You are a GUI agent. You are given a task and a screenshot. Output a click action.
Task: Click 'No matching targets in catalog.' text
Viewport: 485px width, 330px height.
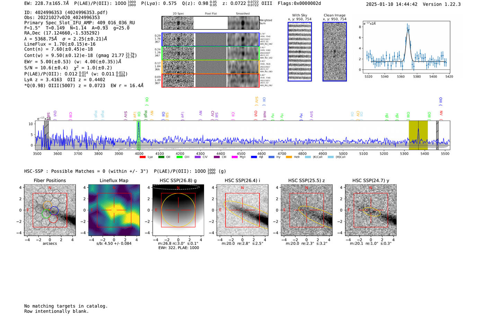click(66, 306)
